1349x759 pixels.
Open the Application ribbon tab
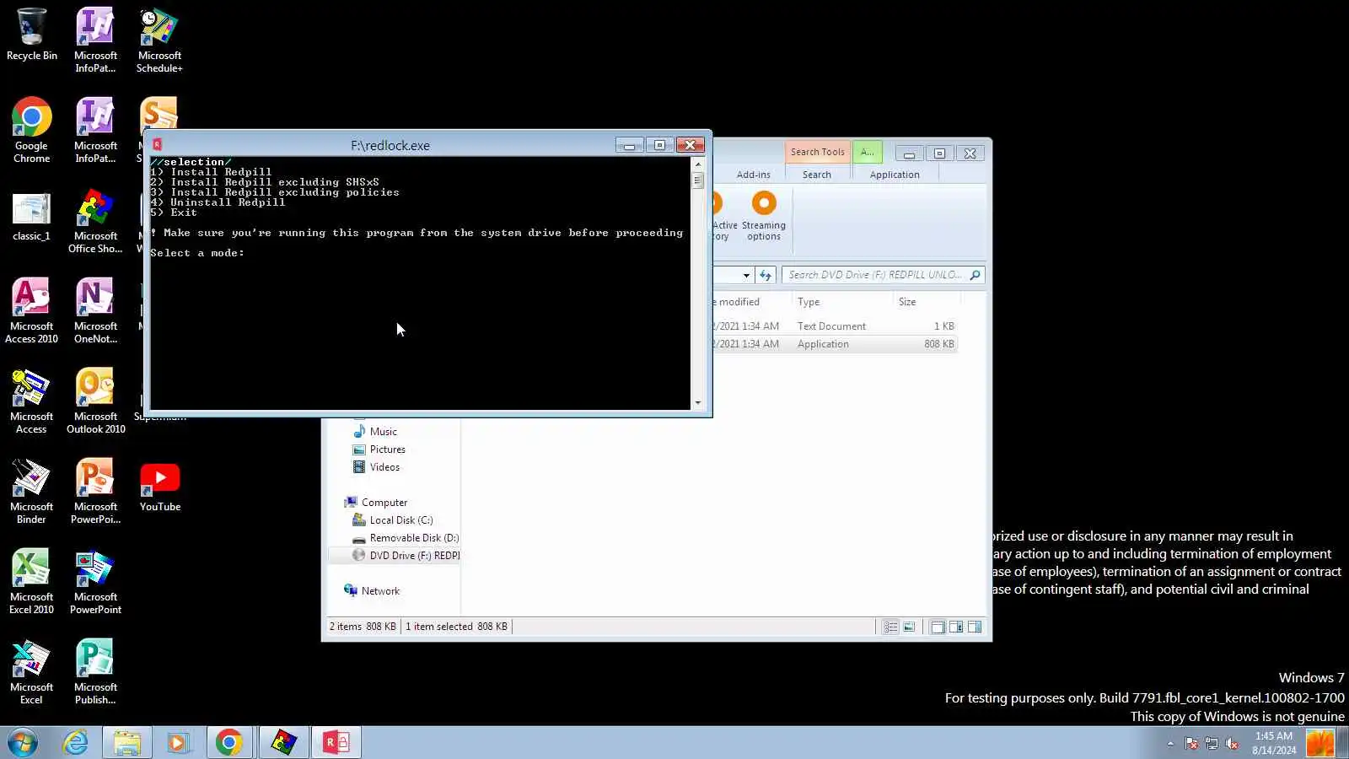[895, 175]
